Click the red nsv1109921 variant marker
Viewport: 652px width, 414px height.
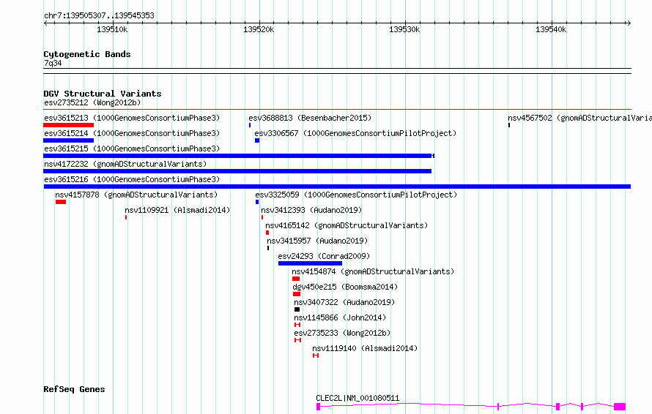[x=126, y=217]
